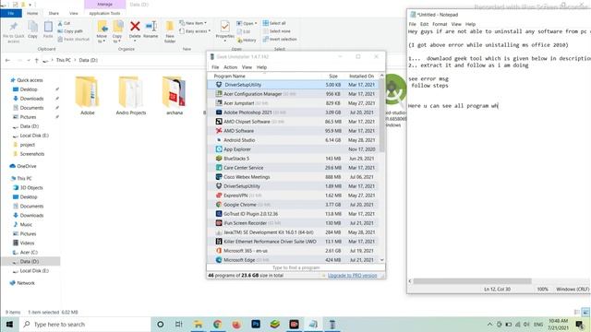Open File menu in Geek Uninstaller

tap(215, 67)
